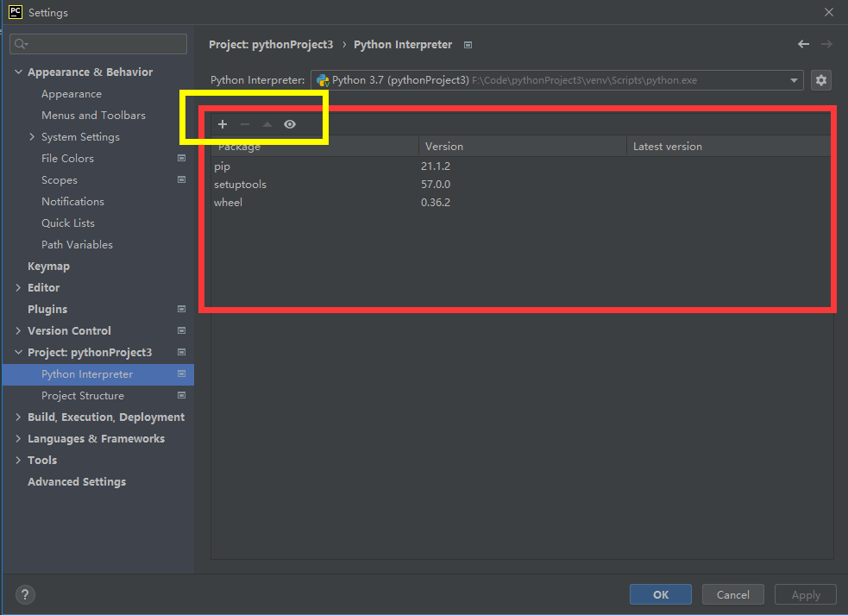Click the minus icon to uninstall a package
848x615 pixels.
245,124
